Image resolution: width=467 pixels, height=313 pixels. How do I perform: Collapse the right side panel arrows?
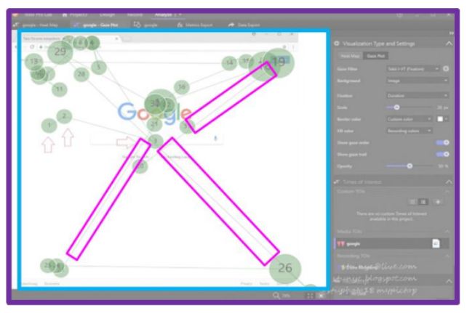pyautogui.click(x=451, y=33)
